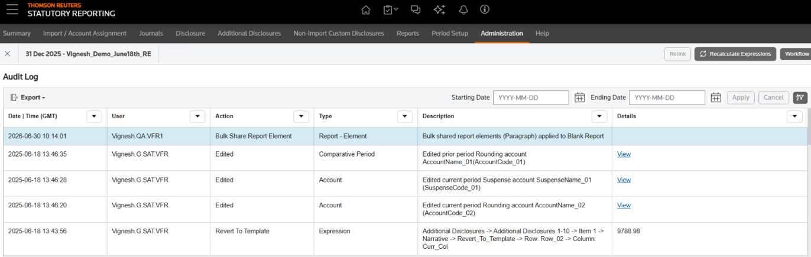Open the tasks checklist icon

[x=388, y=10]
